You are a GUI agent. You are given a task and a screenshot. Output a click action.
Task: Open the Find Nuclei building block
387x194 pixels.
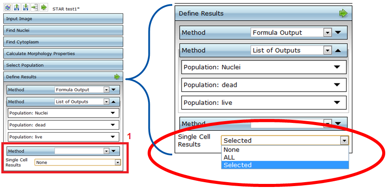click(63, 30)
